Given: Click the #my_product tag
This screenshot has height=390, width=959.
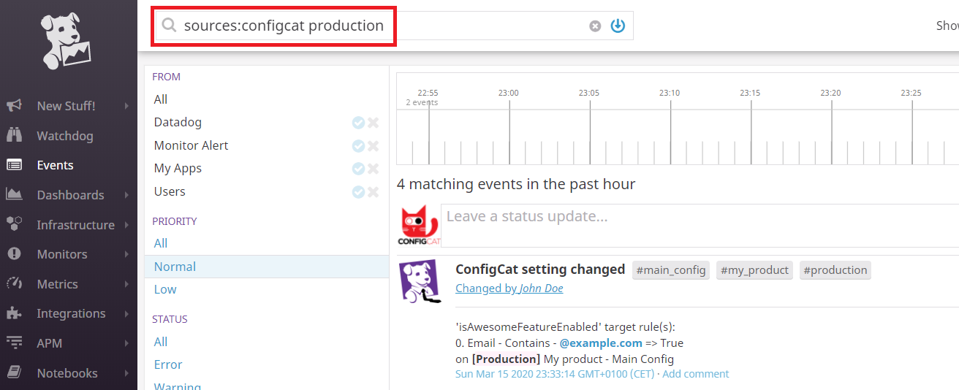Looking at the screenshot, I should pos(754,270).
